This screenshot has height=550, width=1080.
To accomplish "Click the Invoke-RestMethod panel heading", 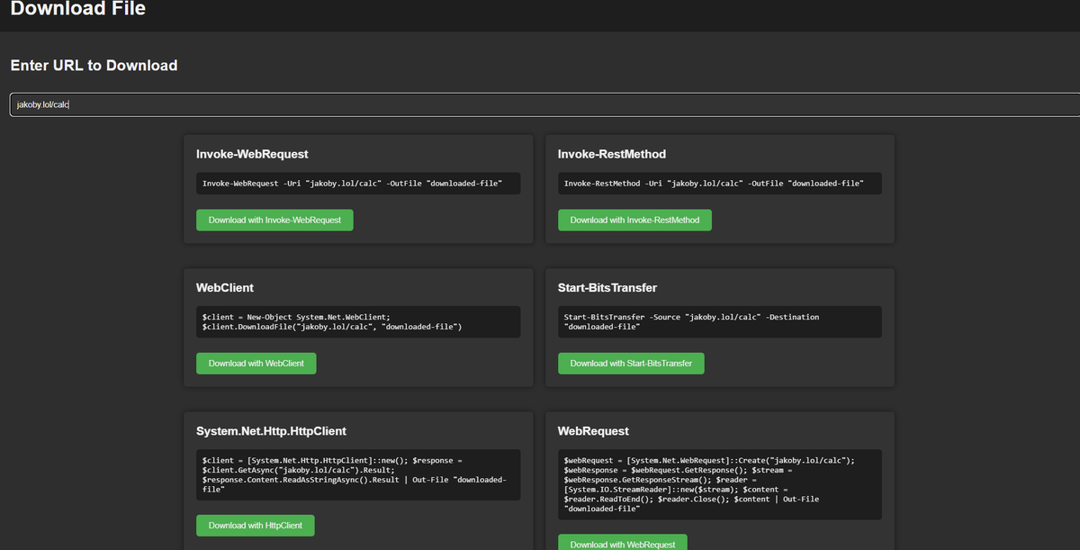I will click(614, 154).
